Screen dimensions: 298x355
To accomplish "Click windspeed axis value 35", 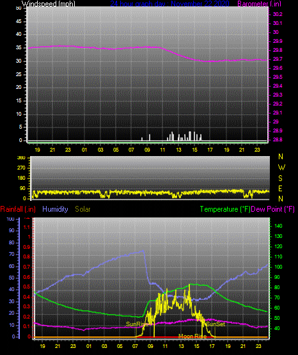I will tap(19, 47).
